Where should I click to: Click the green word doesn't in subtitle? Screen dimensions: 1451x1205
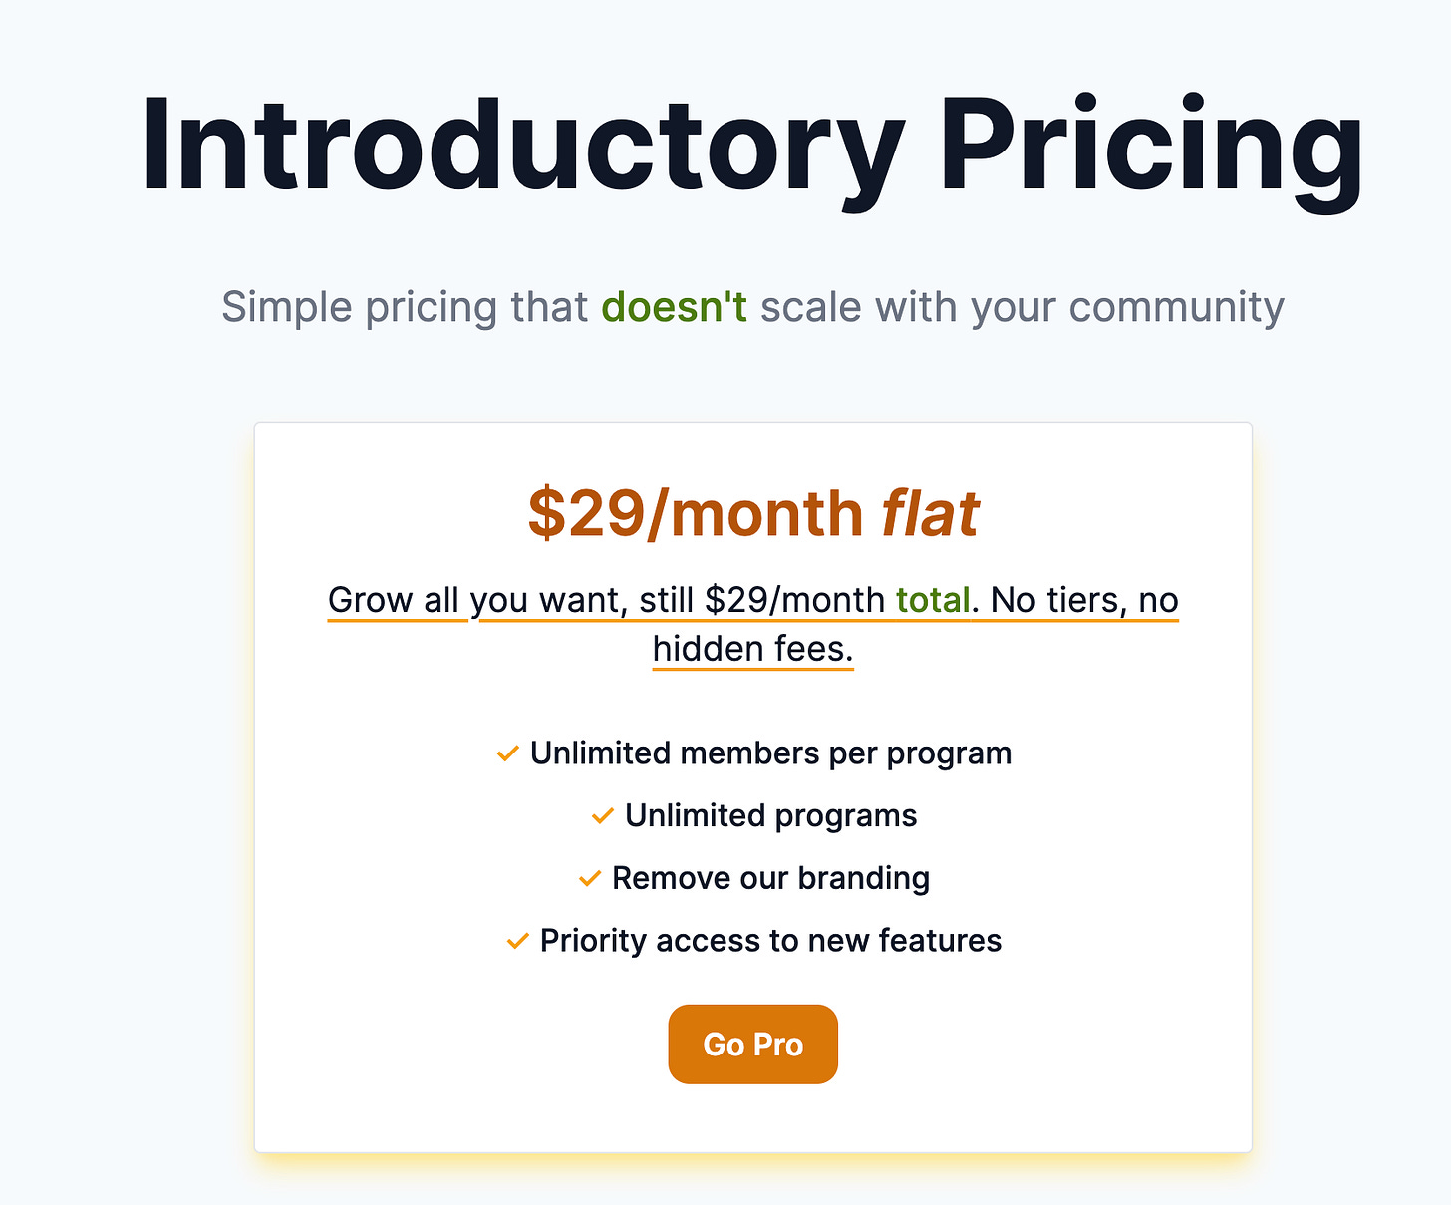675,306
